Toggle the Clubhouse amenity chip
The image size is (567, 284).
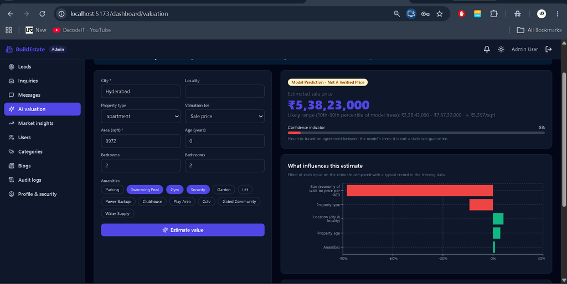point(152,201)
